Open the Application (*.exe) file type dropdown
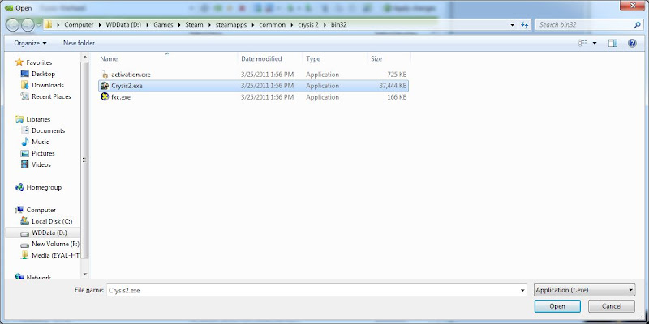 [x=585, y=290]
